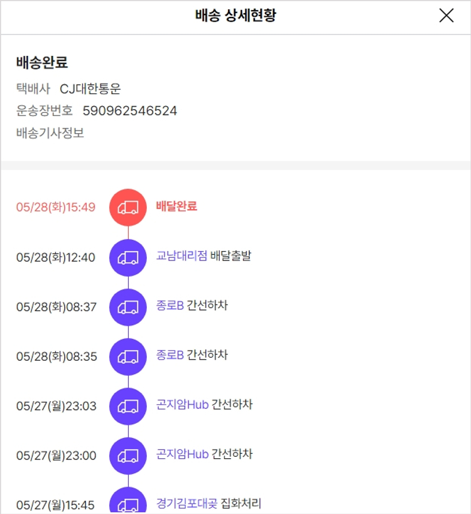Open the 종로B link at 08:35
Viewport: 471px width, 514px height.
[170, 355]
